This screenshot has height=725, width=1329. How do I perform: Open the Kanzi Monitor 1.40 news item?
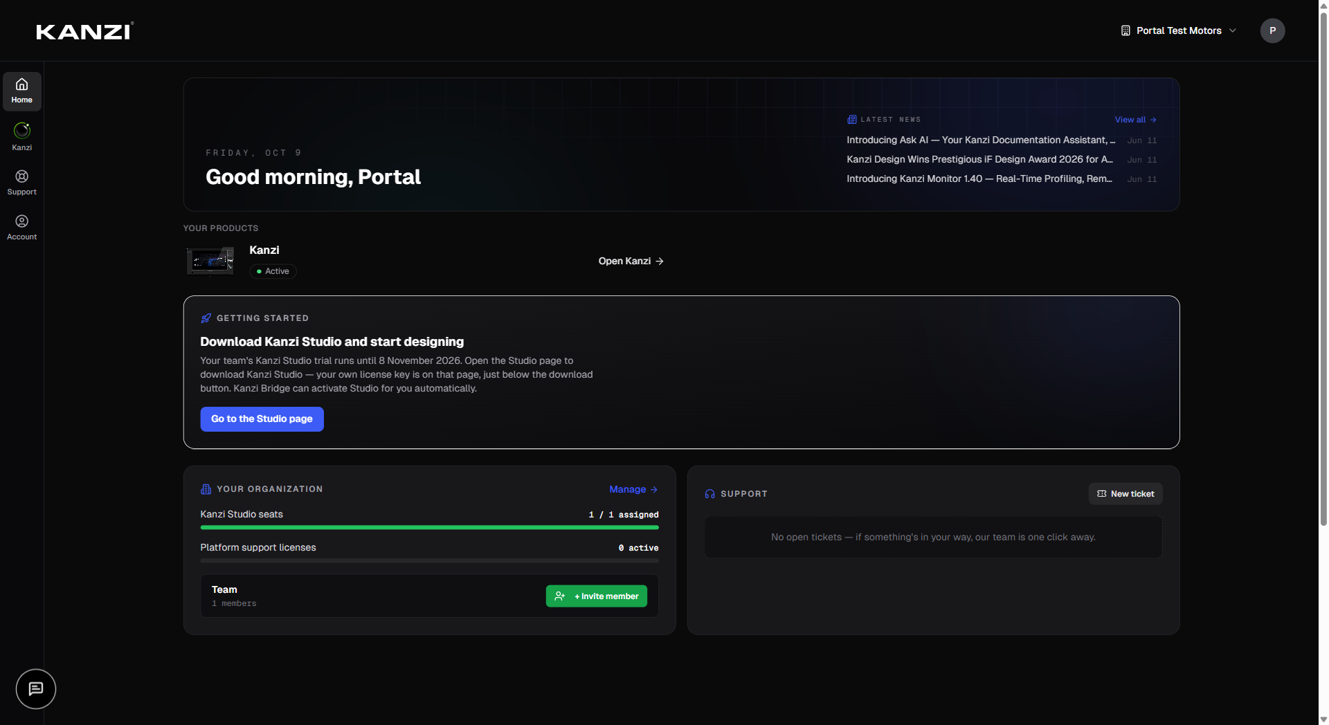[x=1002, y=179]
